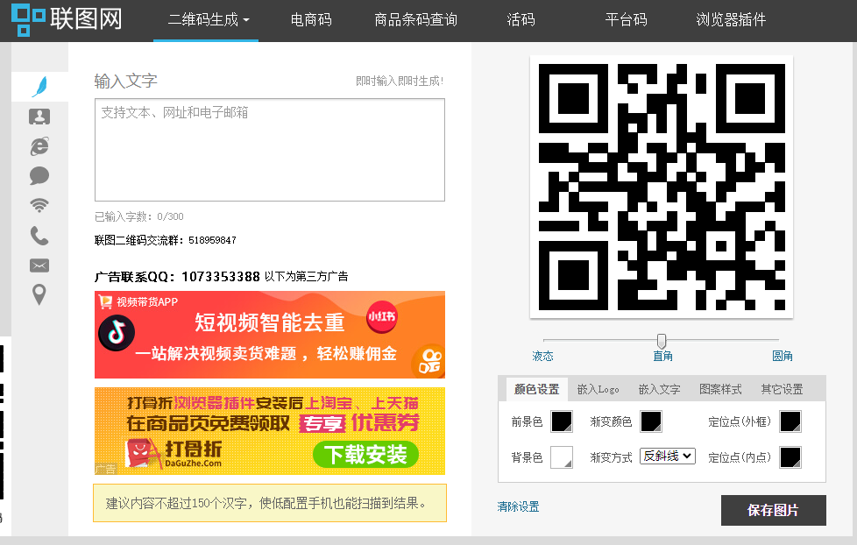Click the 清除设置 link

tap(518, 506)
